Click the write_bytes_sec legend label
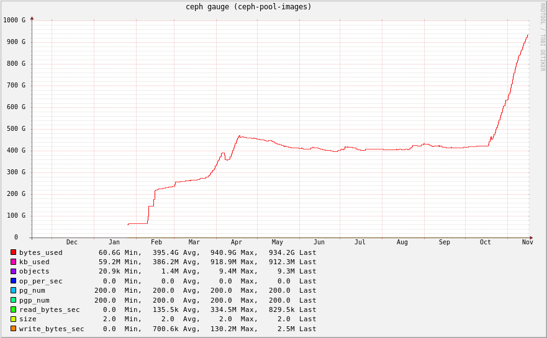Screen dimensions: 547x338 pyautogui.click(x=52, y=329)
